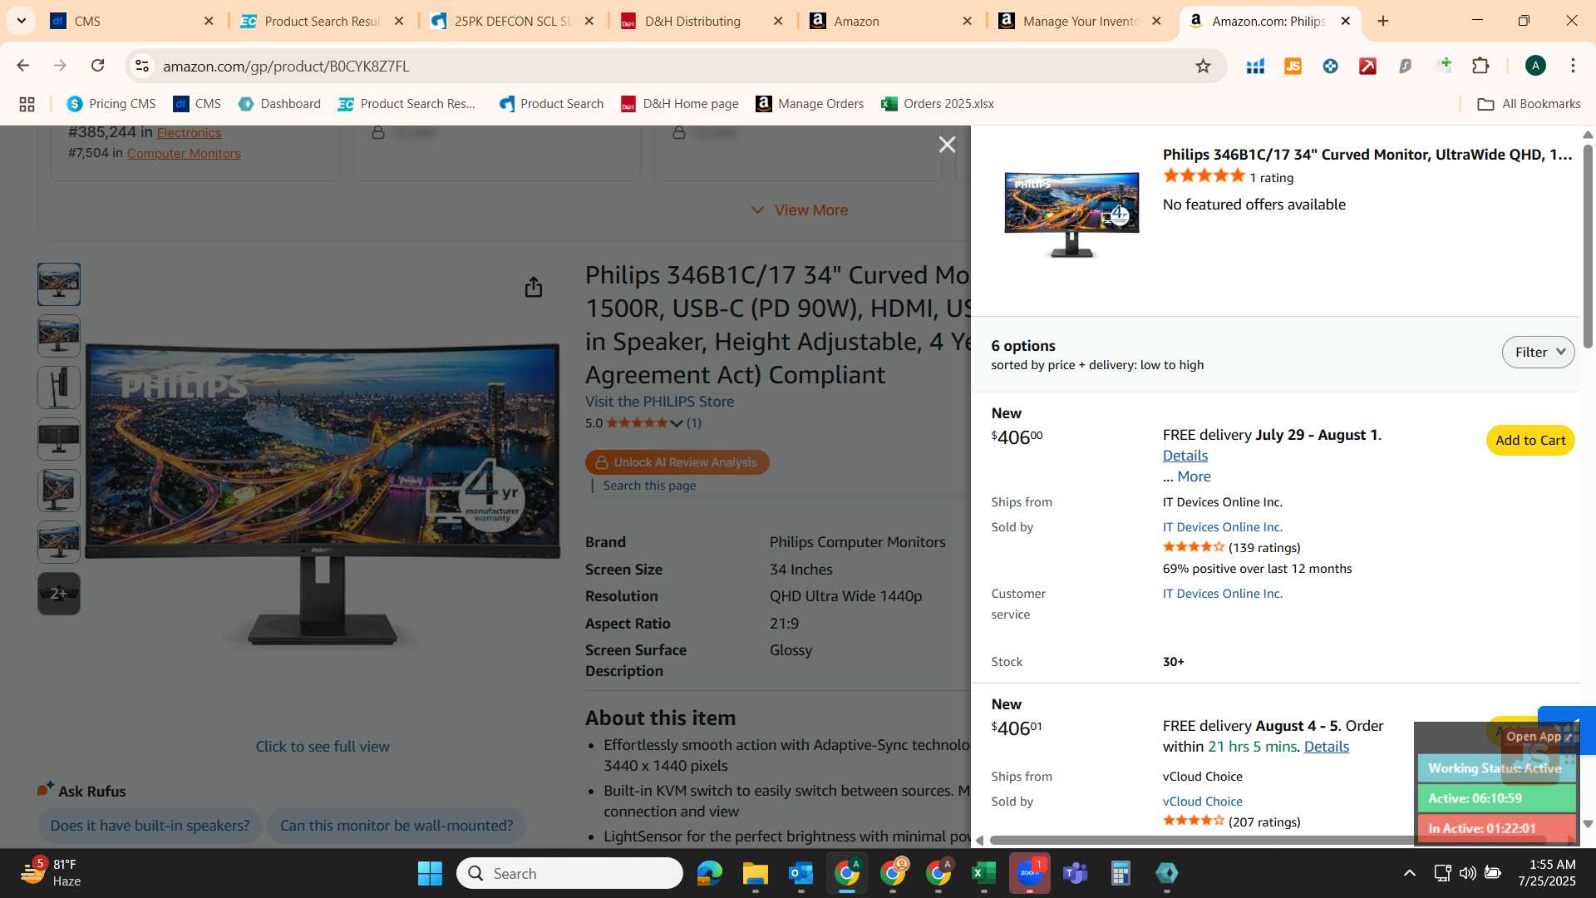Open File Explorer from taskbar
Viewport: 1596px width, 898px height.
(x=755, y=873)
